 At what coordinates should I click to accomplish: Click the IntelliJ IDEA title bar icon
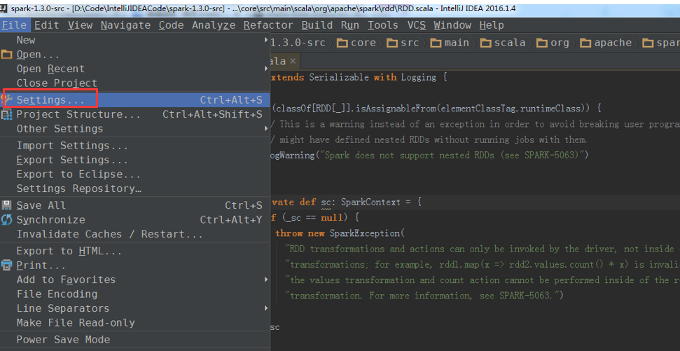click(4, 8)
